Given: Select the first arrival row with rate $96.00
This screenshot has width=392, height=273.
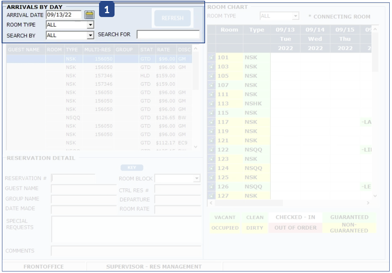Looking at the screenshot, I should [99, 59].
